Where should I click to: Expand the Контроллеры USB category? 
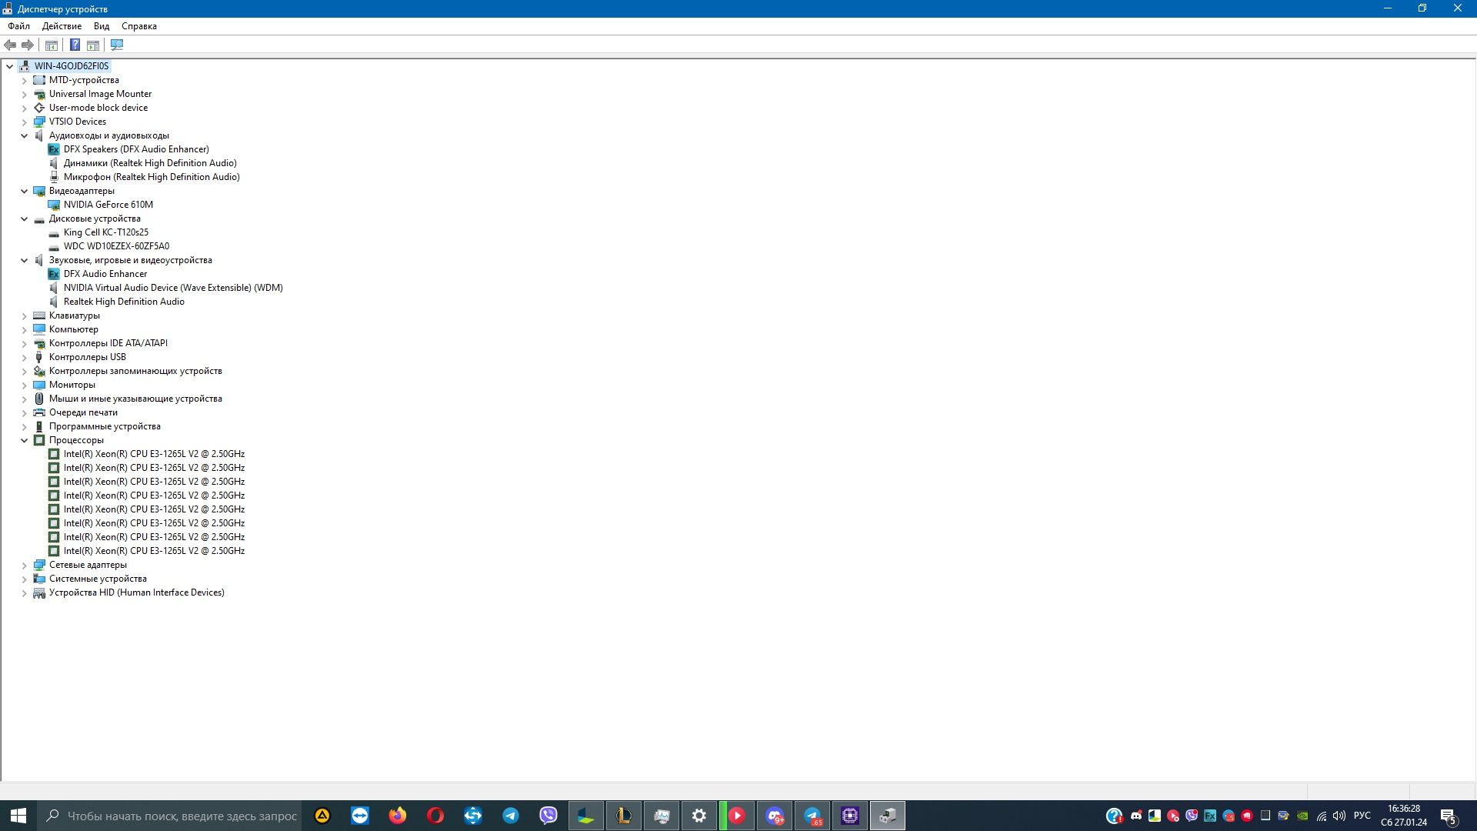click(x=24, y=357)
